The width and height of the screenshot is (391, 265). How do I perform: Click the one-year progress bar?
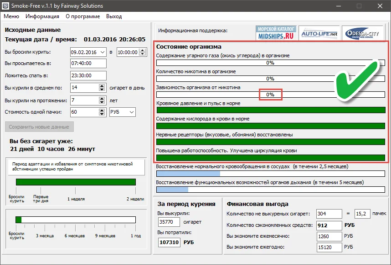[75, 220]
